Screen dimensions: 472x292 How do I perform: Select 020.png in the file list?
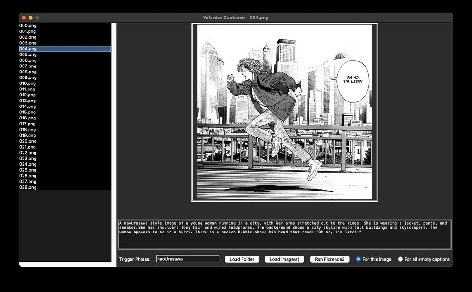28,141
